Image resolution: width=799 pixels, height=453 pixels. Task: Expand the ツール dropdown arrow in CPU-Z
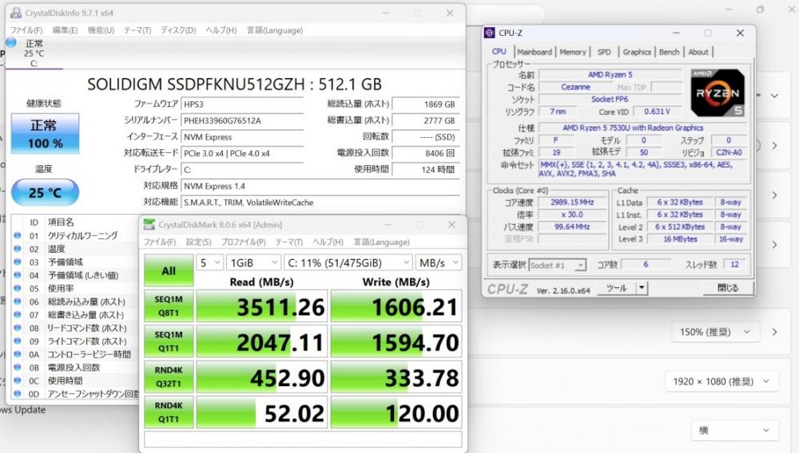(x=641, y=288)
